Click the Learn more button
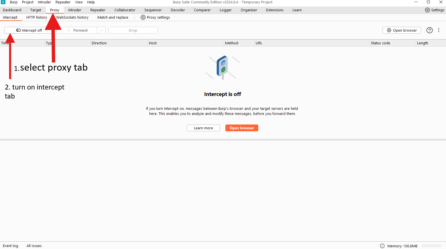This screenshot has height=249, width=446. pos(203,128)
